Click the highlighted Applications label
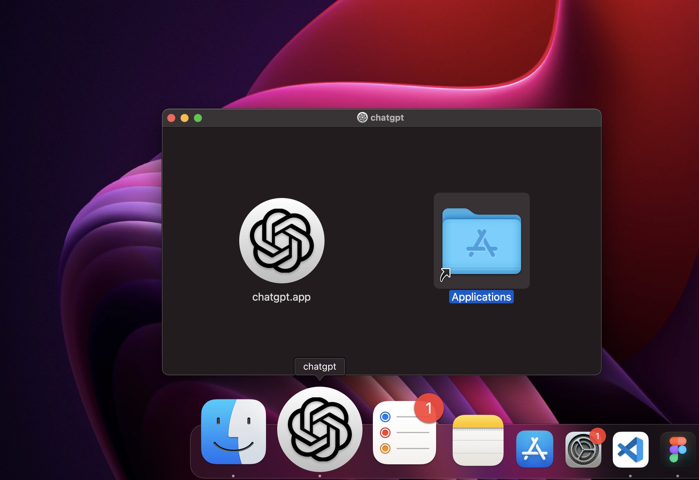This screenshot has width=699, height=480. [481, 297]
